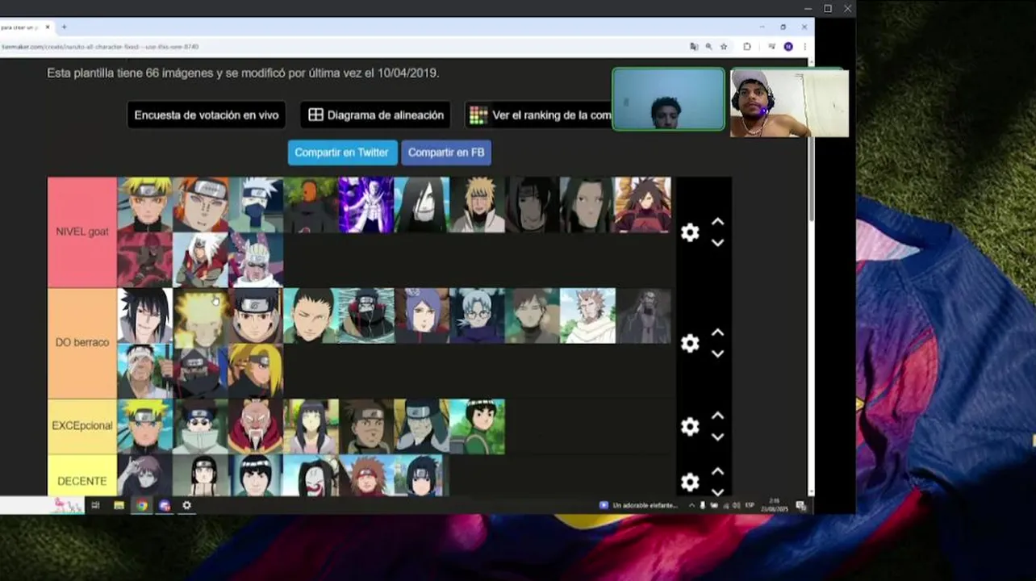The height and width of the screenshot is (581, 1036).
Task: Click the taskbar clock and date
Action: click(775, 505)
